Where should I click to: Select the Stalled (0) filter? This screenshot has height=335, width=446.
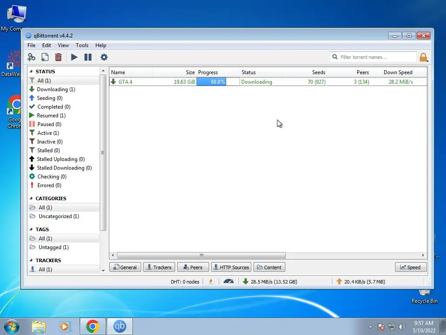coord(64,150)
